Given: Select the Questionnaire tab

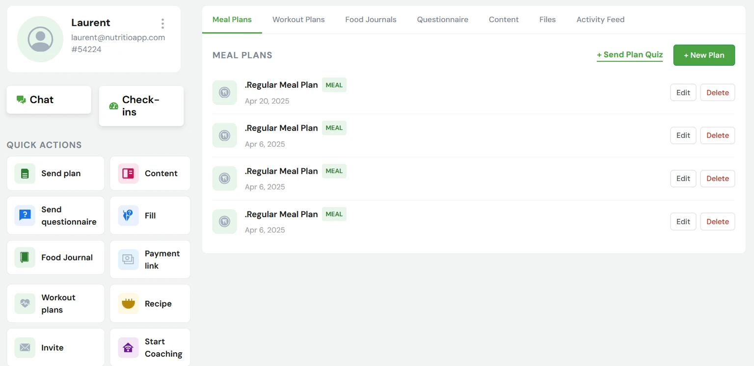Looking at the screenshot, I should pos(442,20).
